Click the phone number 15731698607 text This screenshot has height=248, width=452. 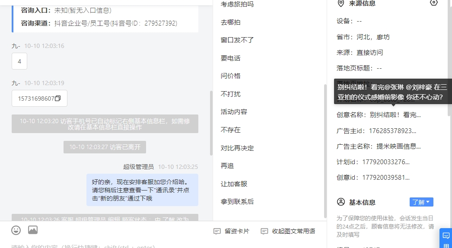coord(36,99)
